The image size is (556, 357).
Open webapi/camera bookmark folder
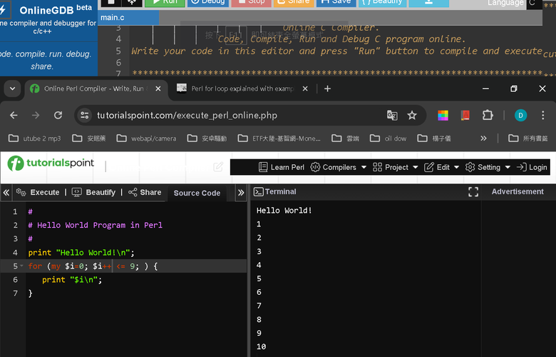(x=146, y=139)
